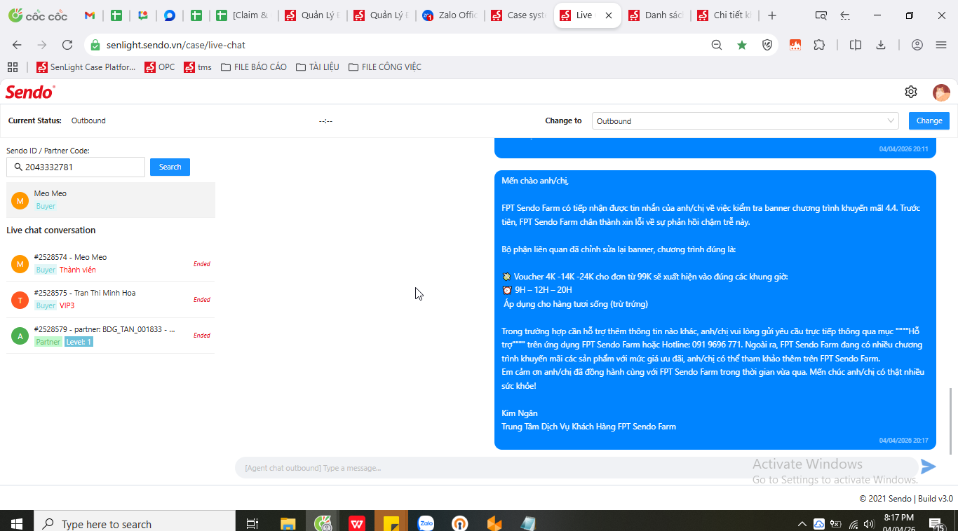Screen dimensions: 958x531
Task: Expand the Change to status dropdown
Action: click(x=746, y=121)
